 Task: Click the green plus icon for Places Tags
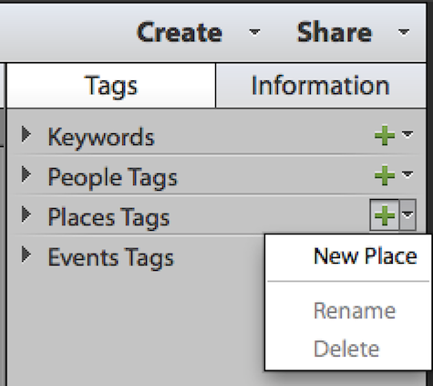385,215
